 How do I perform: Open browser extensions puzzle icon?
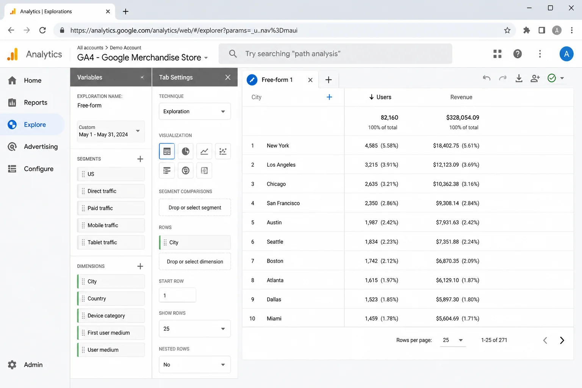pos(527,30)
